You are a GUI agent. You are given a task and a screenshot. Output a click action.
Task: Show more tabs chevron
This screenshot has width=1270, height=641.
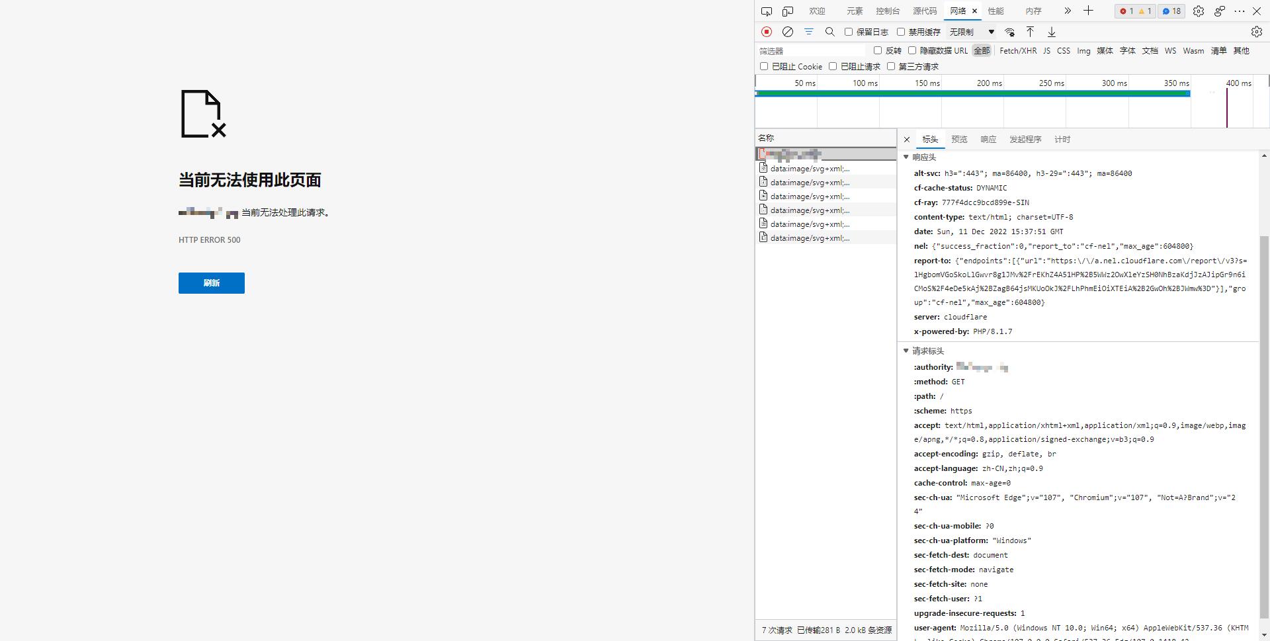1068,11
